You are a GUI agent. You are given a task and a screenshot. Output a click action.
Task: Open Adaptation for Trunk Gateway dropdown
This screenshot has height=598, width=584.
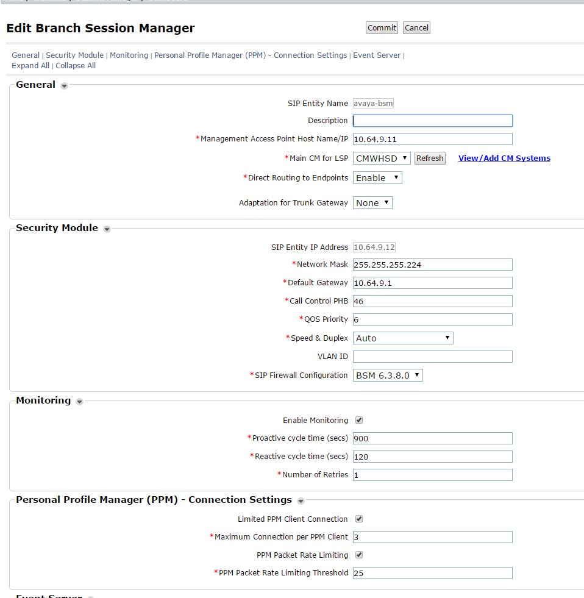coord(372,203)
